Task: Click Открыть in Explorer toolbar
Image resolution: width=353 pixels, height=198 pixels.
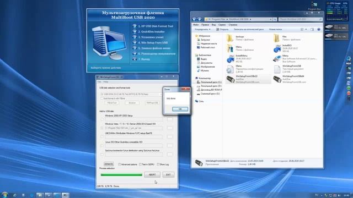Action: click(222, 29)
